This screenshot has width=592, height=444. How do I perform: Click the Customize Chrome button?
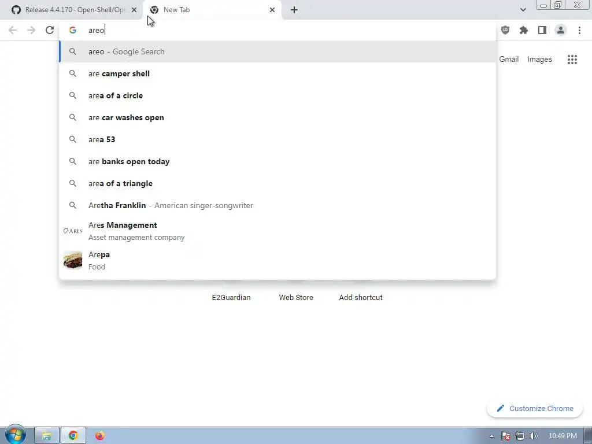[535, 409]
